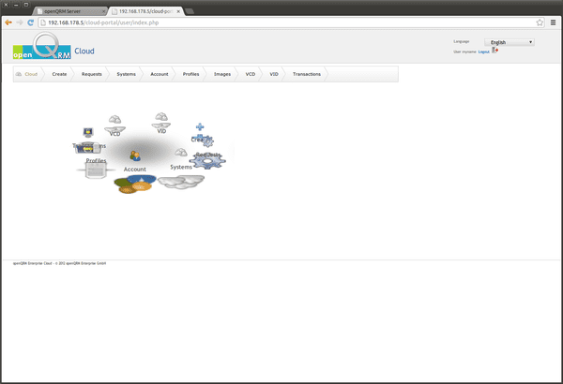
Task: Click the browser forward arrow
Action: (20, 22)
